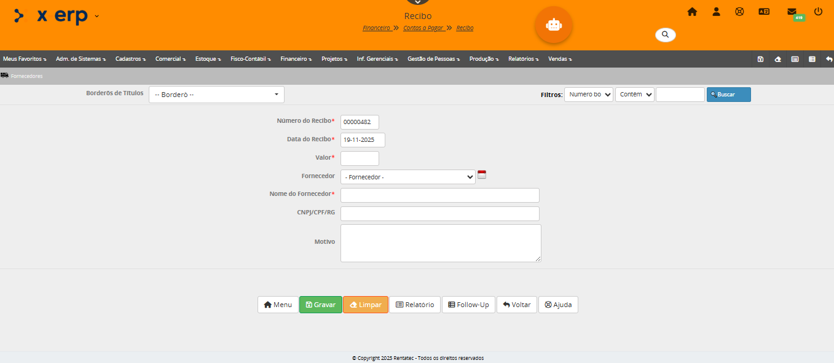Open the Fisco-Contábil menu
834x363 pixels.
(250, 59)
